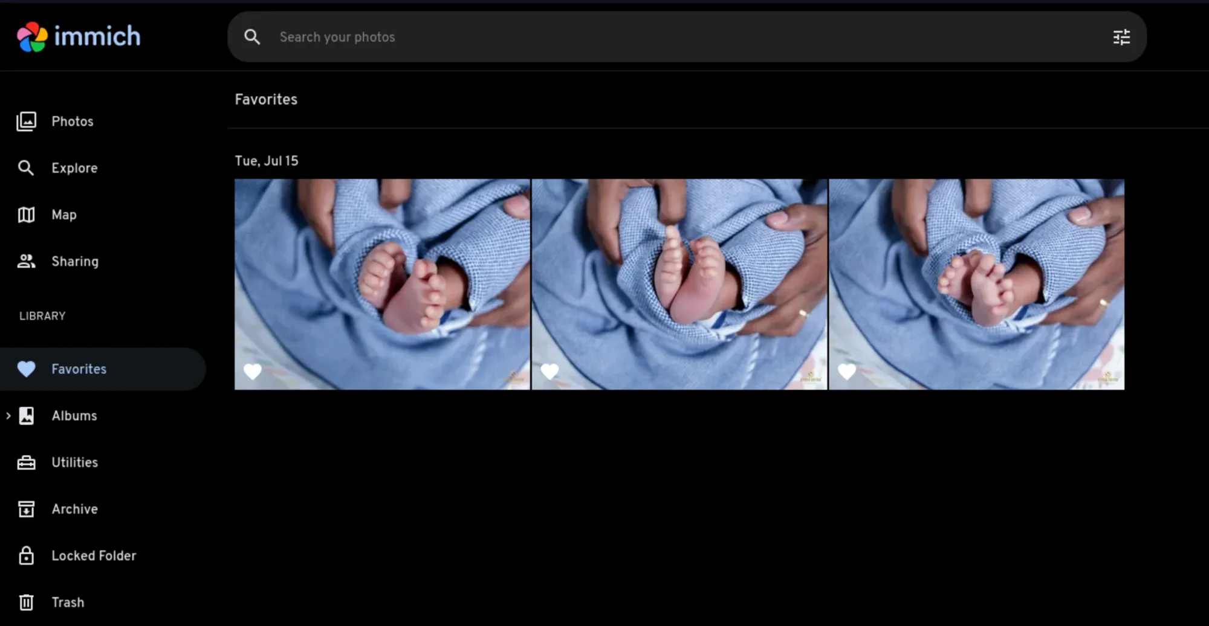Remove favorite from the rightmost photo
The height and width of the screenshot is (626, 1209).
846,371
